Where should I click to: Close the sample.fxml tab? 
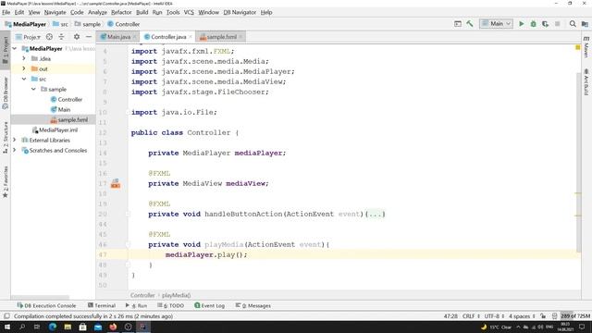240,37
